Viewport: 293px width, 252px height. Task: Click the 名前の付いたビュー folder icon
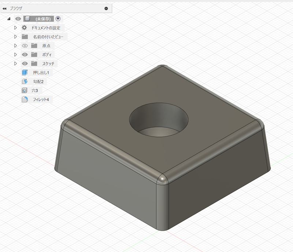[25, 37]
